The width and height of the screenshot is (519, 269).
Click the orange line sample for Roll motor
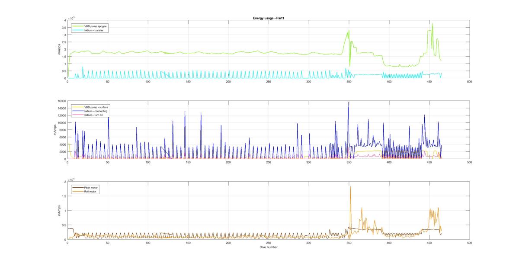tap(78, 191)
